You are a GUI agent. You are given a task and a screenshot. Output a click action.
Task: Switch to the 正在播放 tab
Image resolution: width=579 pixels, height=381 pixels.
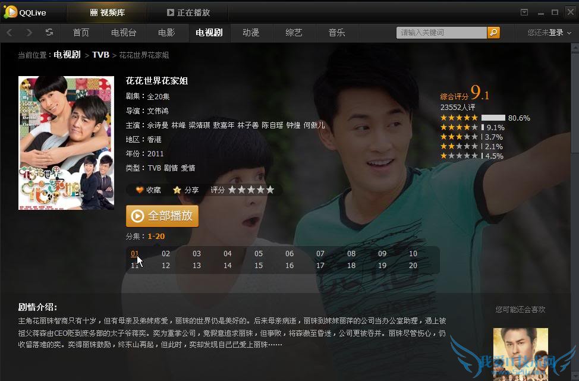(x=188, y=12)
